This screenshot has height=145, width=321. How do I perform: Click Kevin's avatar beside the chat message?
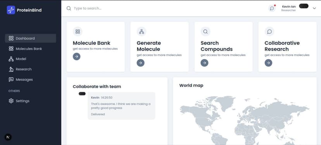point(82,94)
